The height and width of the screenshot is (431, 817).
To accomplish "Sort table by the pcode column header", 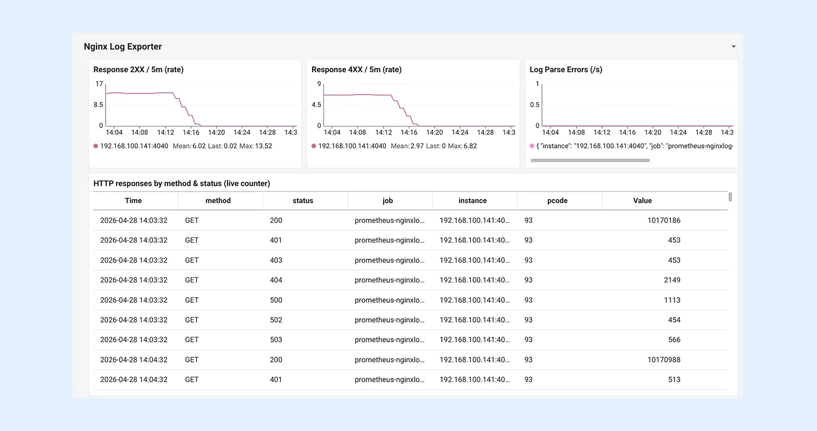I will pos(557,201).
